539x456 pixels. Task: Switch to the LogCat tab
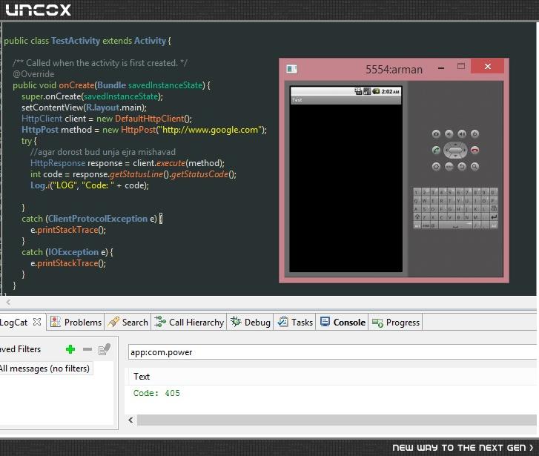coord(13,323)
